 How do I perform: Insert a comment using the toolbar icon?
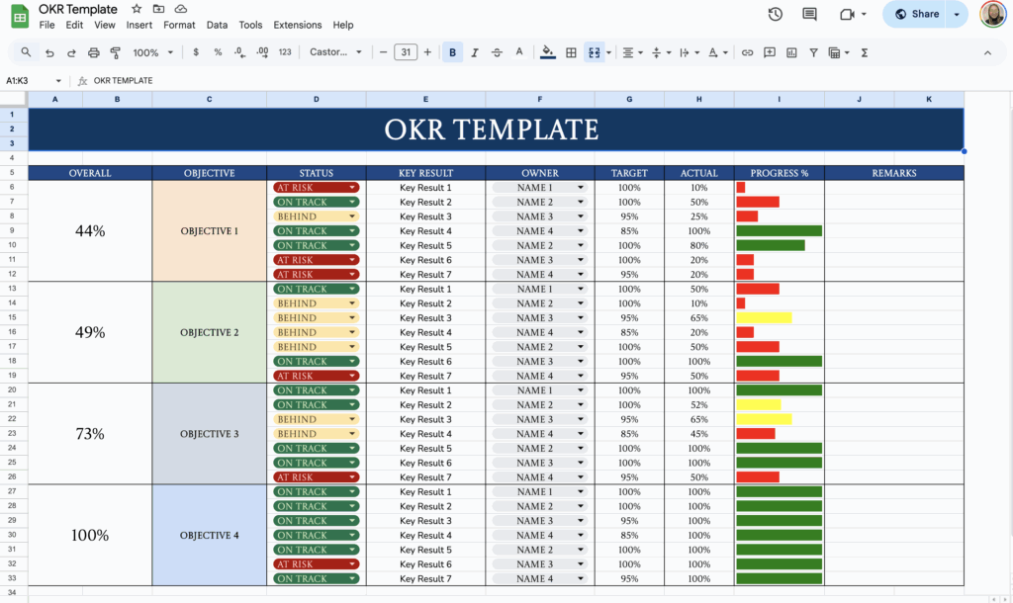click(770, 51)
